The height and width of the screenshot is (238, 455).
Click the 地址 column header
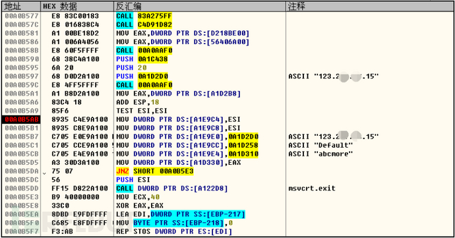[x=21, y=7]
